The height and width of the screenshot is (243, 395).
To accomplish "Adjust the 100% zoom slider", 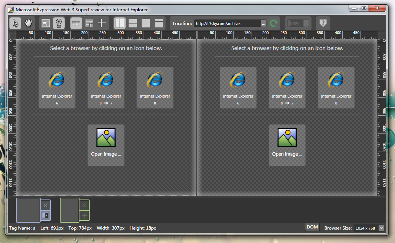I will (298, 24).
